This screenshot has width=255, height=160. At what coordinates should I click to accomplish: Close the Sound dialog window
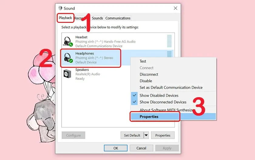pos(175,8)
